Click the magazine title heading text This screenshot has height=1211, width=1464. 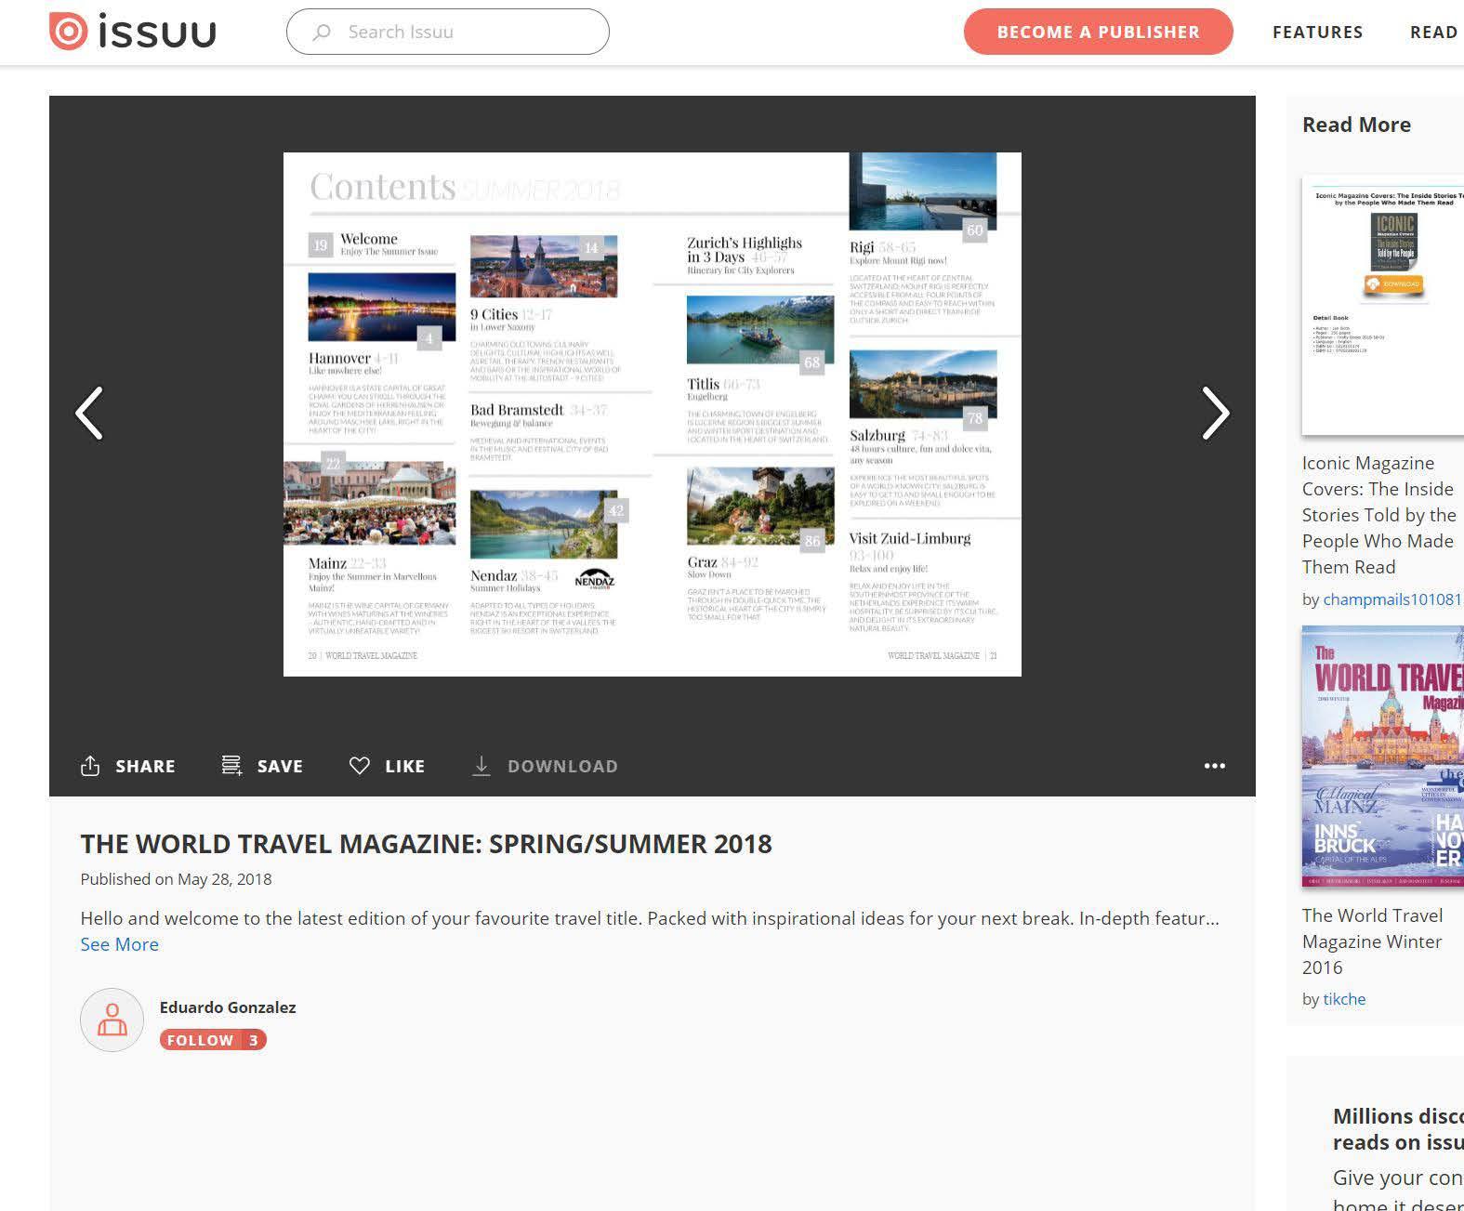pos(427,844)
